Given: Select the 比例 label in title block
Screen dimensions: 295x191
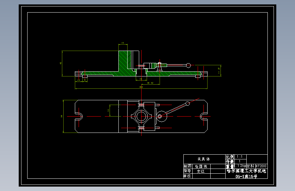Looking at the screenshot, I should (x=230, y=157).
